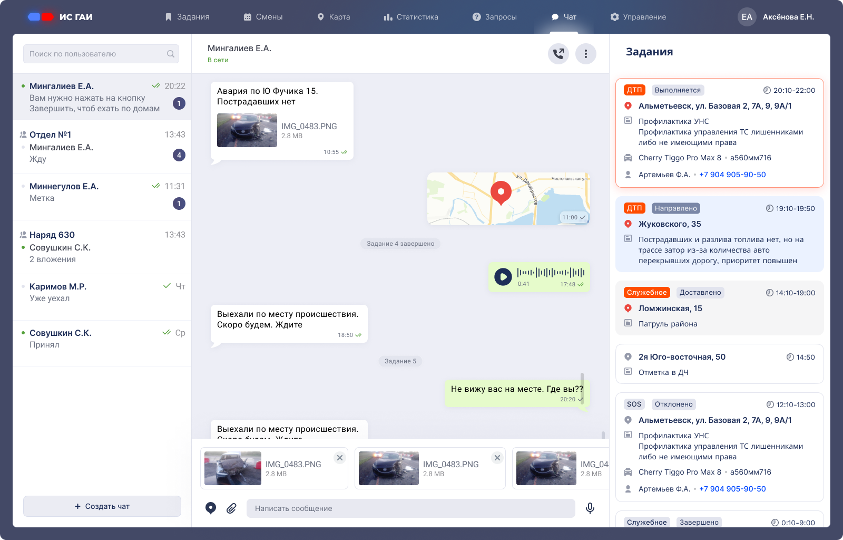
Task: Open the shared map location message
Action: pos(508,199)
